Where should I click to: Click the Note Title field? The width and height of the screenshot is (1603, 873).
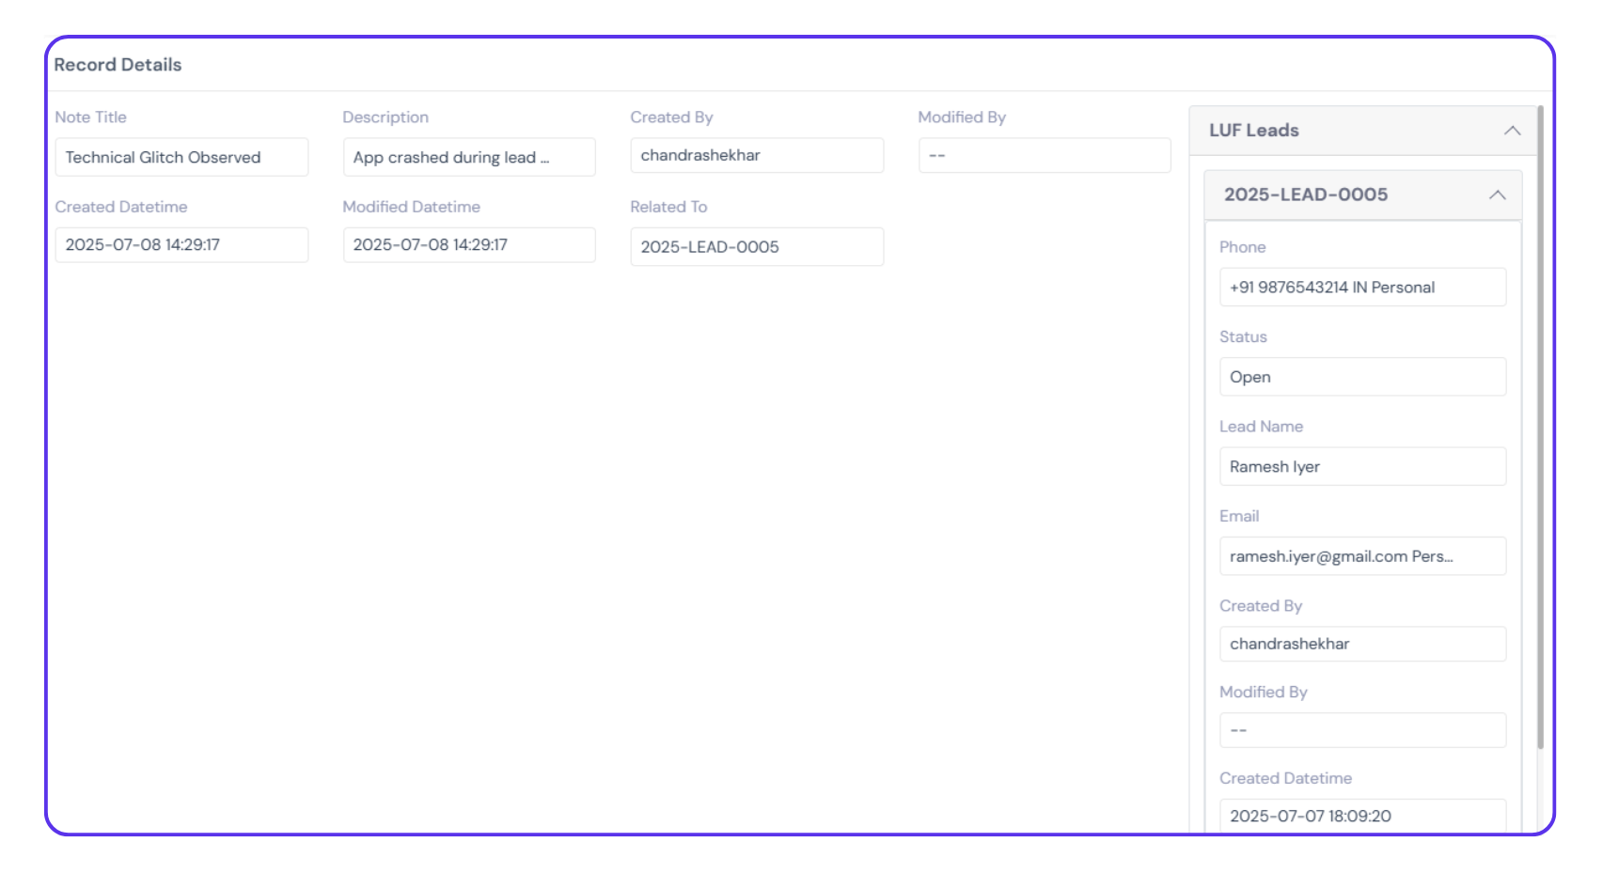click(181, 157)
